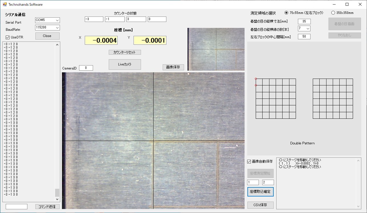Click the Y coordinate value display
This screenshot has width=367, height=213.
coord(150,40)
